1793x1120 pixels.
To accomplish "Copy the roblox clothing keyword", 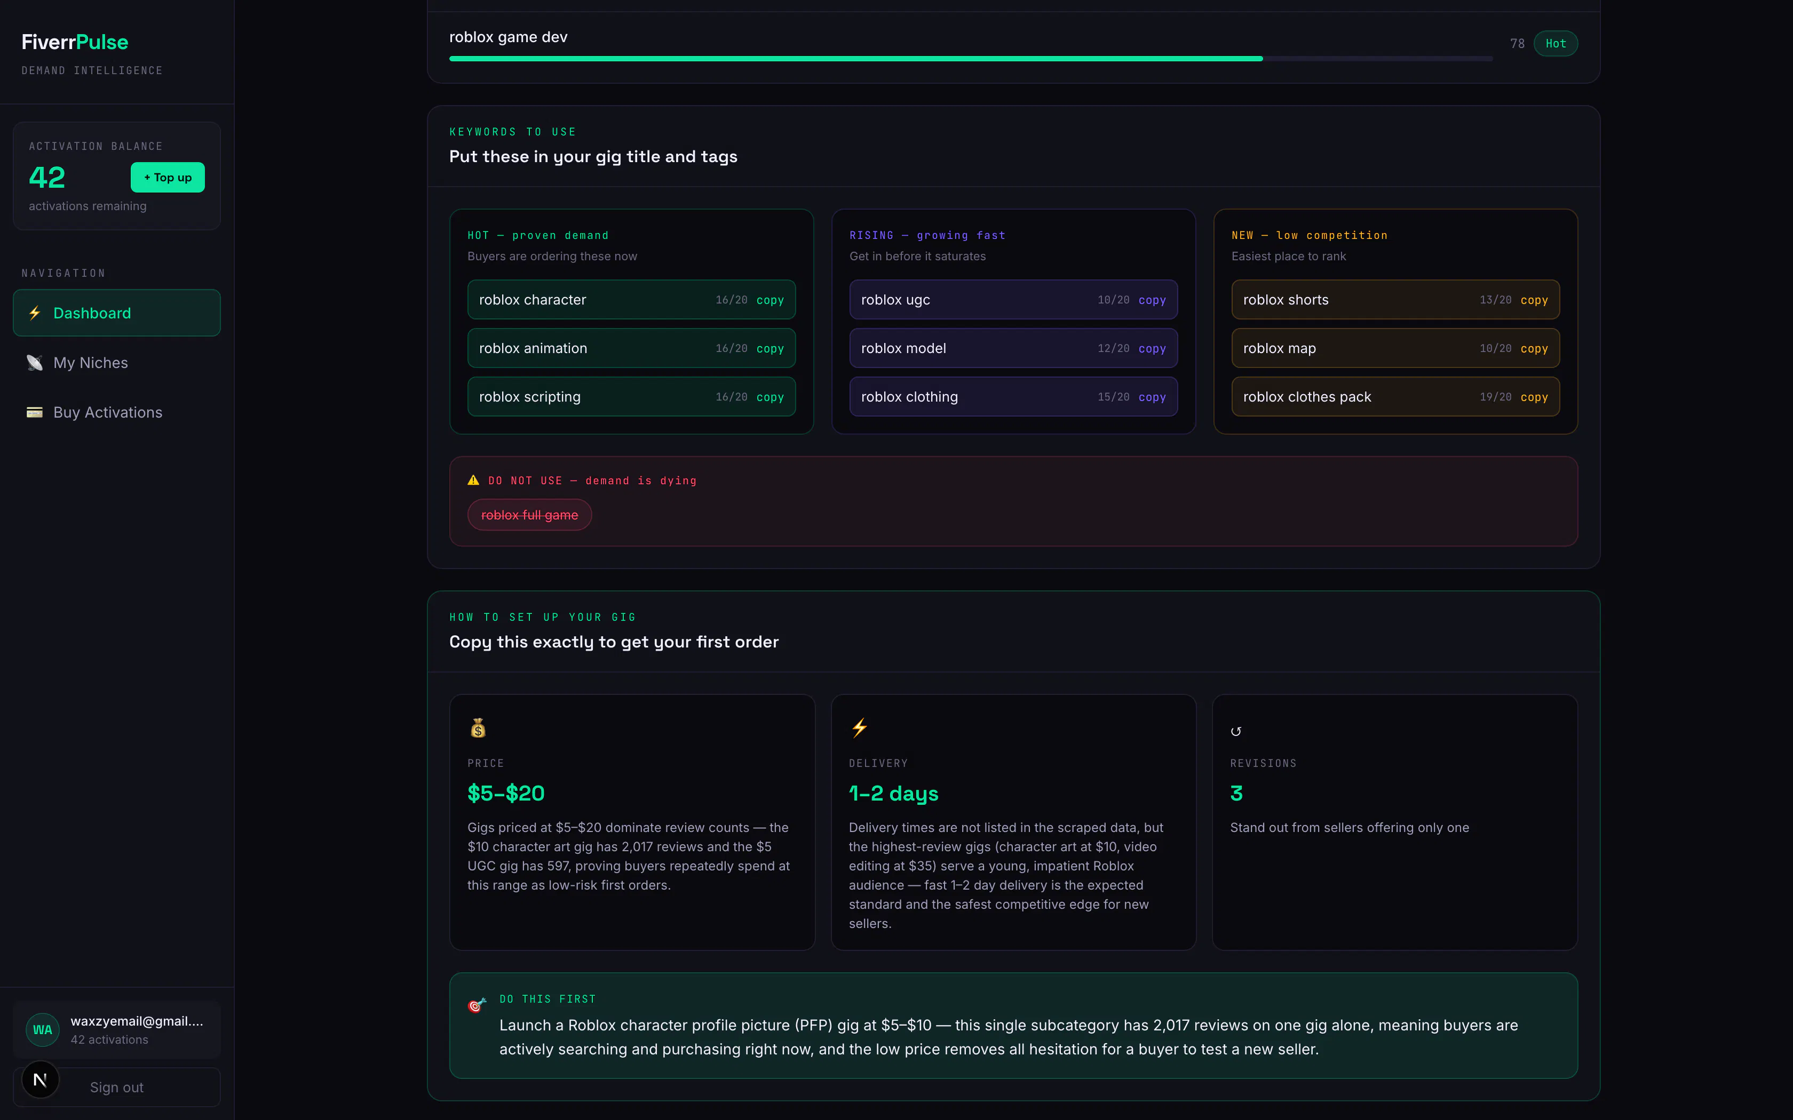I will 1152,397.
